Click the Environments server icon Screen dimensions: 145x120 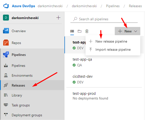tap(6, 75)
